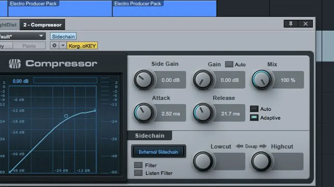Viewport: 334px width, 187px height.
Task: Click the Highcut filter knob
Action: (x=261, y=161)
